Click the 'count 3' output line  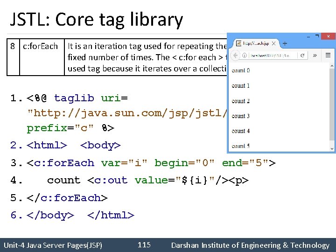coord(241,116)
